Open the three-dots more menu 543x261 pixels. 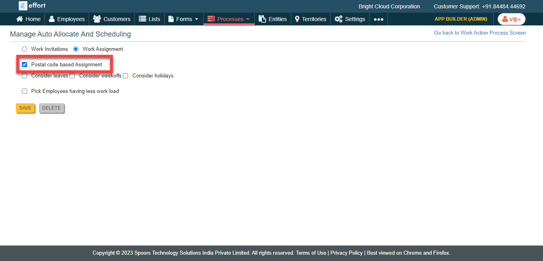pyautogui.click(x=378, y=19)
